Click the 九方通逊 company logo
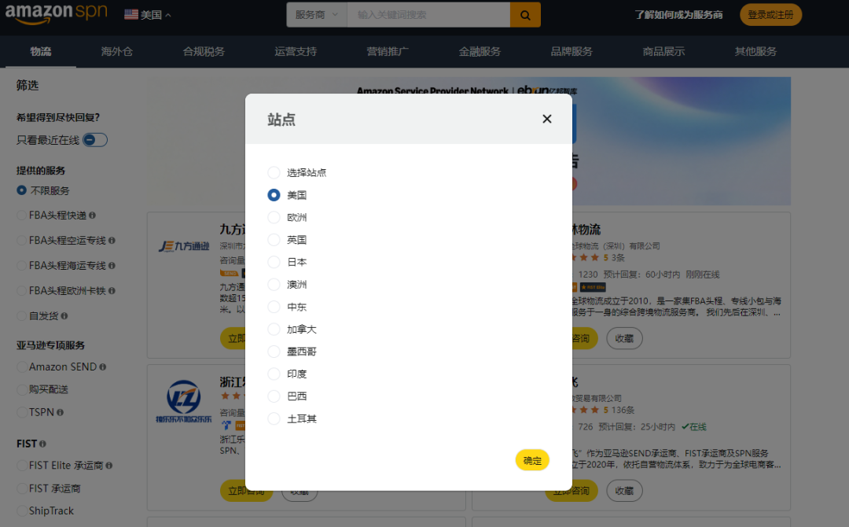849x527 pixels. click(183, 246)
